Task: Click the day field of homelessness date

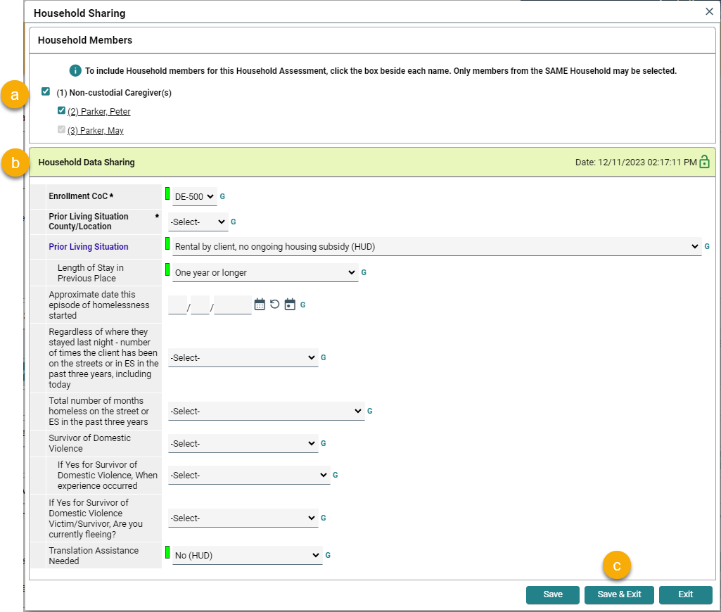Action: pyautogui.click(x=200, y=305)
